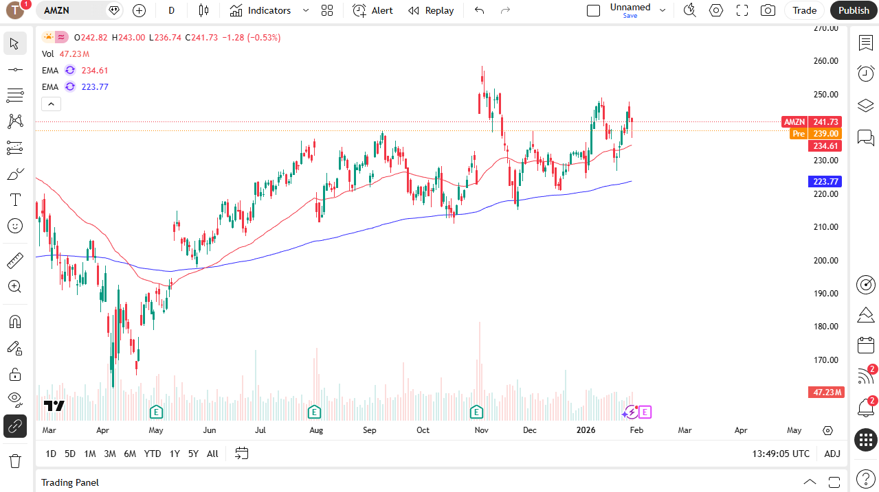
Task: Publish the chart idea
Action: click(x=854, y=10)
